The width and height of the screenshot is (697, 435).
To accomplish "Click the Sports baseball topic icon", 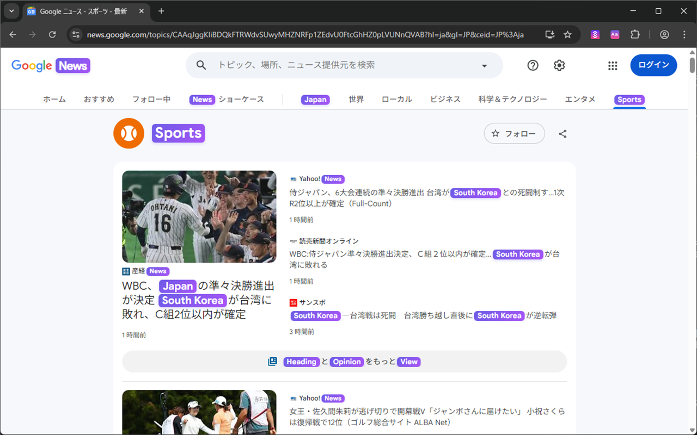I will click(129, 133).
